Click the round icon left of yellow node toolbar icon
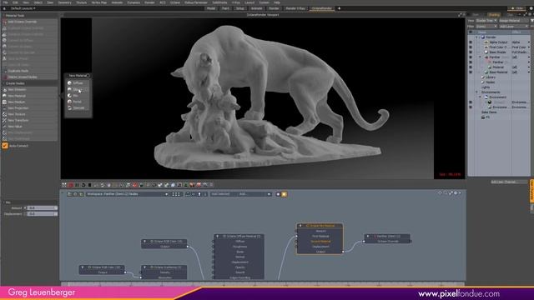This screenshot has width=534, height=300. coord(278,194)
